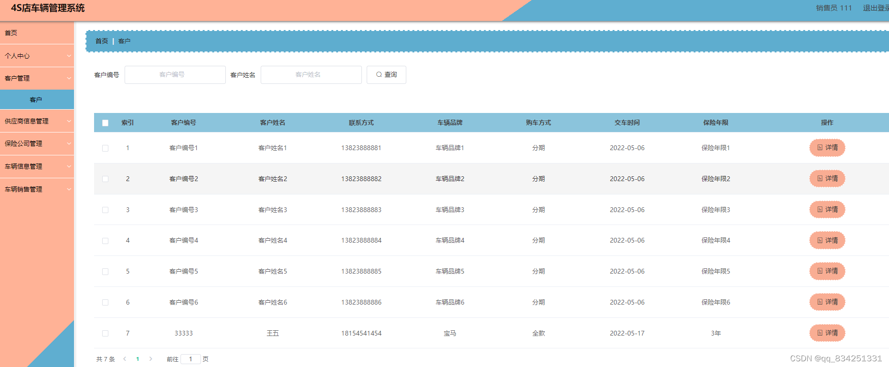Viewport: 889px width, 367px height.
Task: Click the 退出登录 logout link
Action: pyautogui.click(x=876, y=8)
